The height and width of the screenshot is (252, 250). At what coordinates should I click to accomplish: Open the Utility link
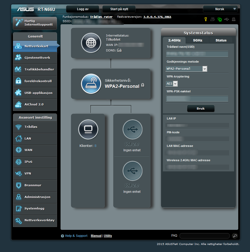click(108, 236)
